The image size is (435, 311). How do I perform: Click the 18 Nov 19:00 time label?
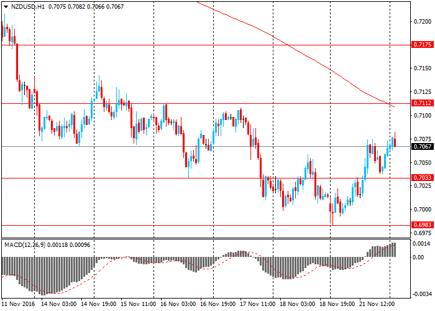pos(337,305)
